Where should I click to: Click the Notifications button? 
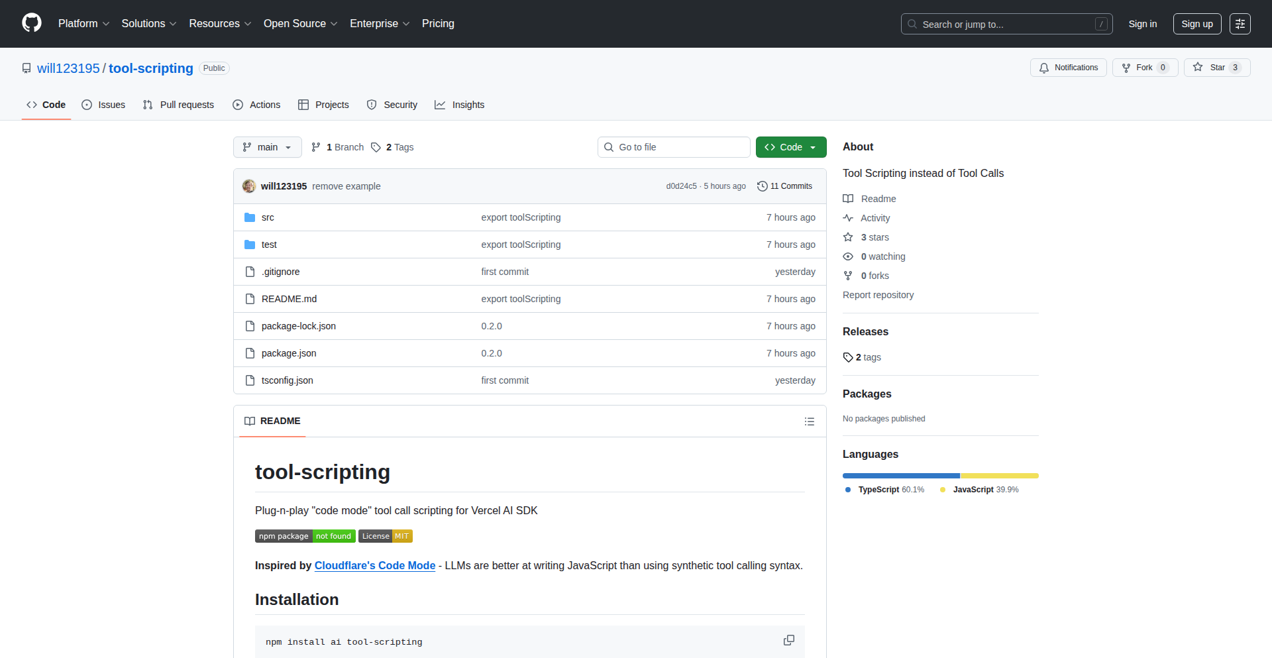click(1069, 68)
